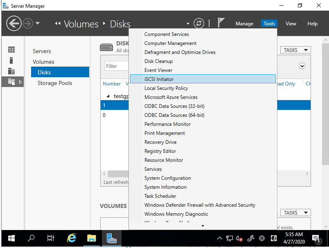Image resolution: width=329 pixels, height=248 pixels.
Task: Open Print Management
Action: click(x=203, y=133)
